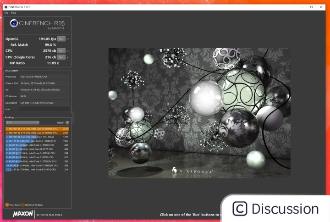Click the orange Your Score legend swatch
The height and width of the screenshot is (222, 330).
pyautogui.click(x=7, y=205)
